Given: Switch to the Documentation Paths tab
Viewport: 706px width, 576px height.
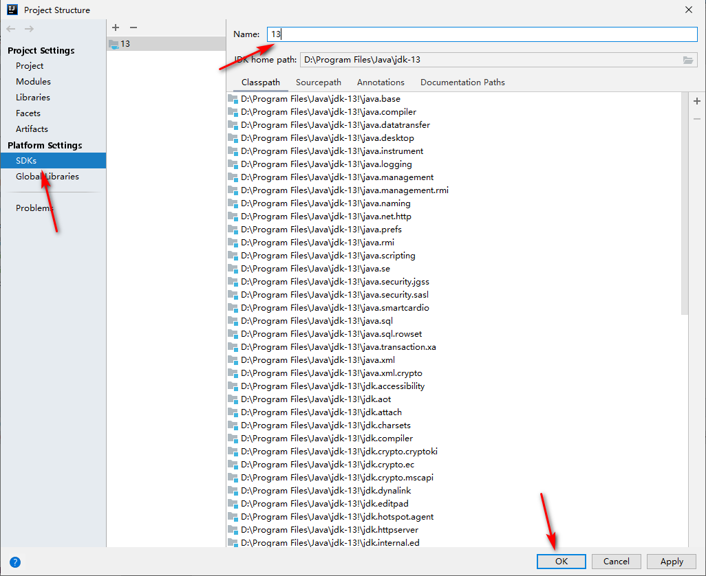Looking at the screenshot, I should pos(462,82).
